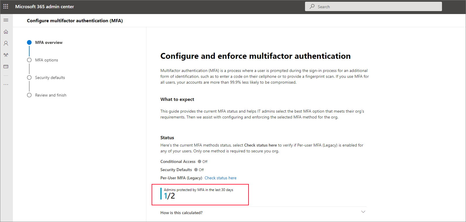Open the app launcher waffle icon
Screen dimensions: 466x222
[6, 6]
